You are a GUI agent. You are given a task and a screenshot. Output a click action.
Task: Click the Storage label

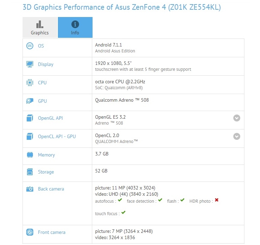pyautogui.click(x=46, y=172)
